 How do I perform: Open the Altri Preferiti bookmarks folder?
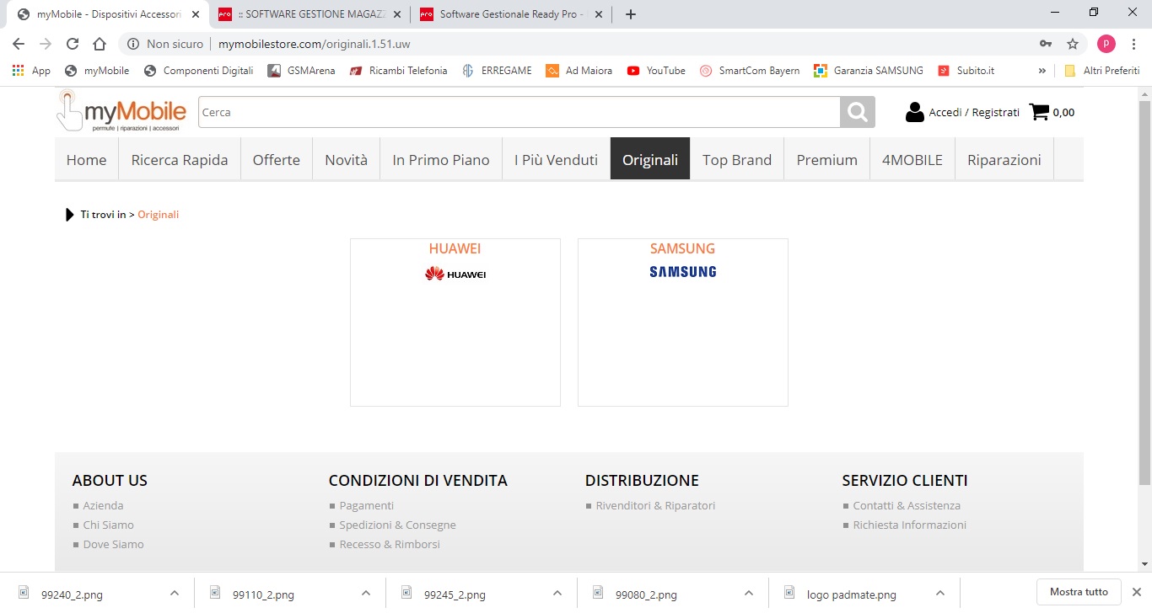[x=1102, y=71]
